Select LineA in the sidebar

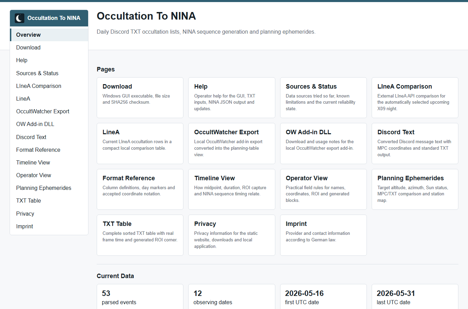(x=49, y=99)
